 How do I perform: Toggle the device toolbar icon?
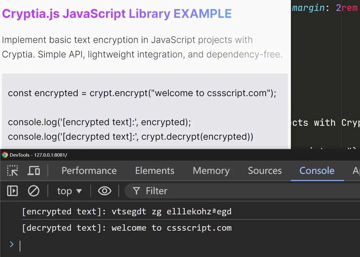coord(34,171)
